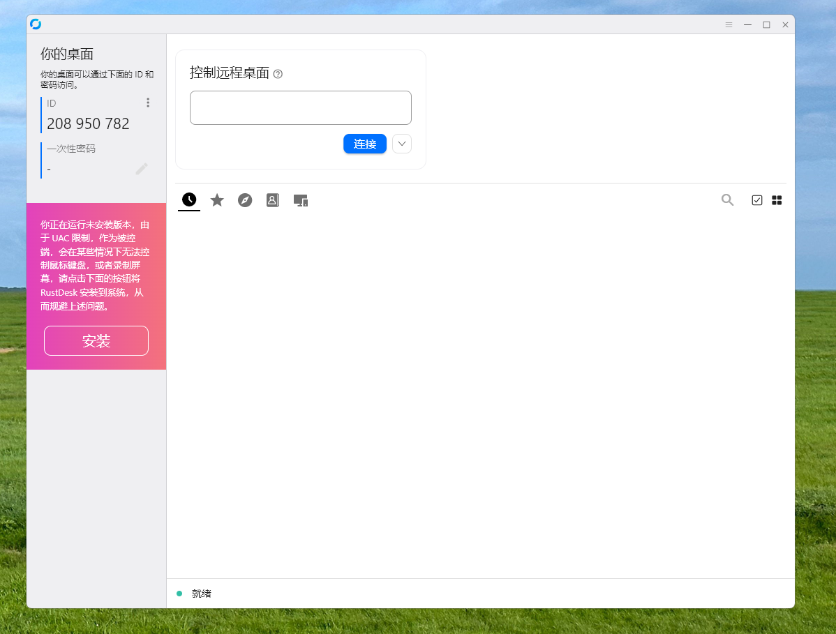This screenshot has width=836, height=634.
Task: Open the Address Book icon
Action: point(273,200)
